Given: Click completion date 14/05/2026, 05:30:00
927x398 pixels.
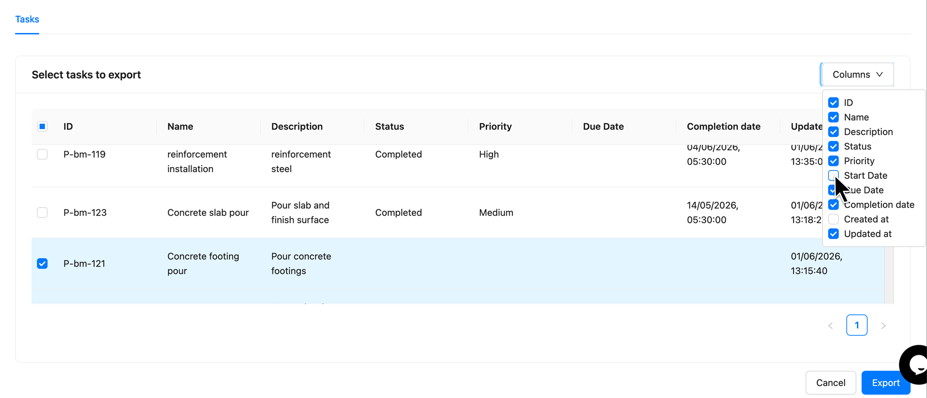Looking at the screenshot, I should pyautogui.click(x=712, y=212).
